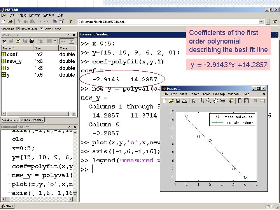Open the Debug menu in MATLAB window

coord(22,15)
